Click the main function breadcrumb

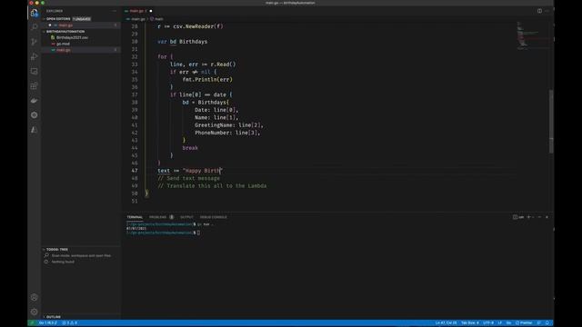click(x=157, y=19)
